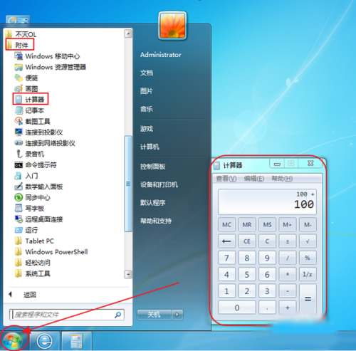Click the Calculator taskbar icon
Viewport: 356px width, 351px height.
pyautogui.click(x=76, y=341)
